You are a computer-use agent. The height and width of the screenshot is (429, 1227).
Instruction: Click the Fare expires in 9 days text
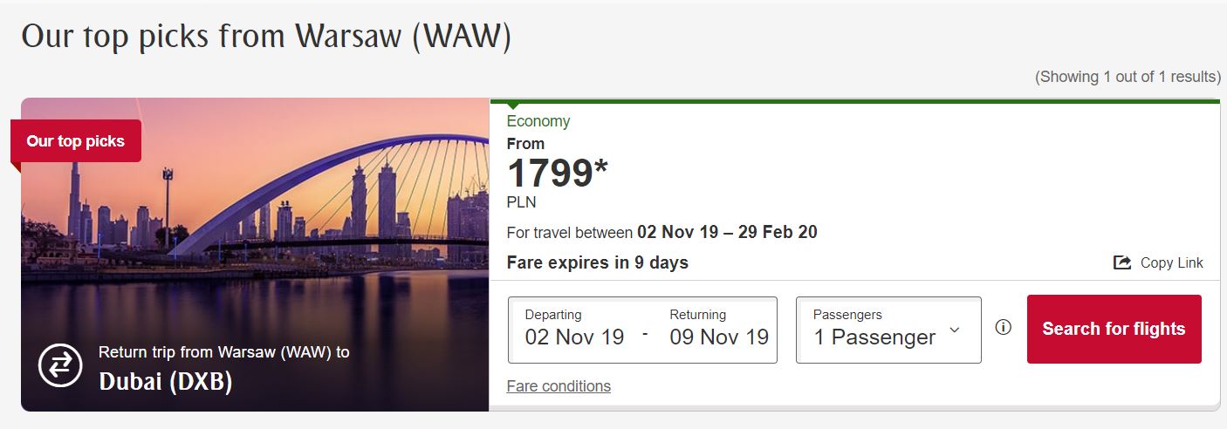point(597,262)
